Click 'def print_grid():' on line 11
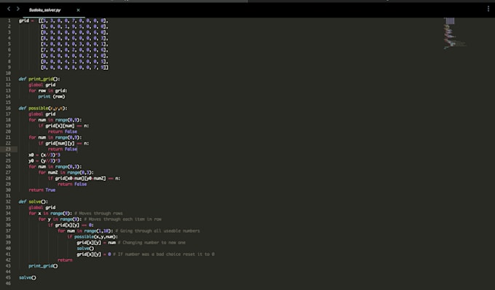 39,79
